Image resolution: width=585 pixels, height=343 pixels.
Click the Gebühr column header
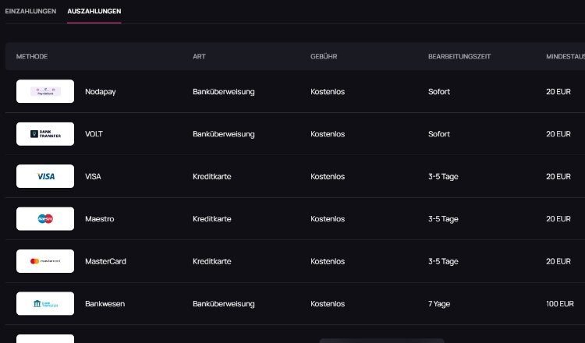324,56
